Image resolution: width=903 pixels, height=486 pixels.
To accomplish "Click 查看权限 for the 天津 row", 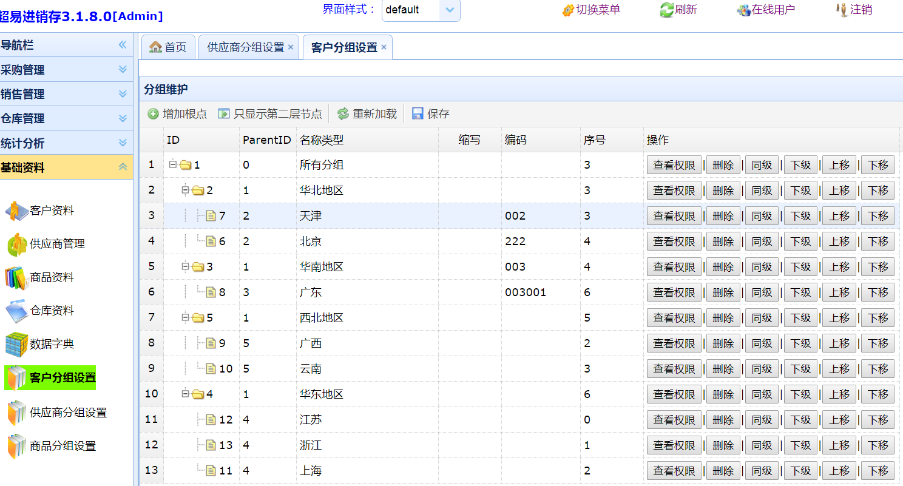I will coord(674,216).
